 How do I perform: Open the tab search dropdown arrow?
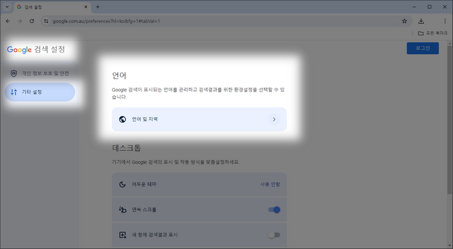[7, 7]
